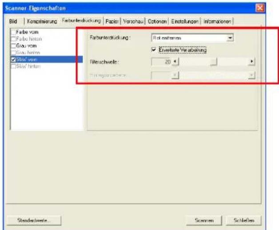
Task: Open the Farbunterdrückung dropdown list
Action: click(x=230, y=38)
